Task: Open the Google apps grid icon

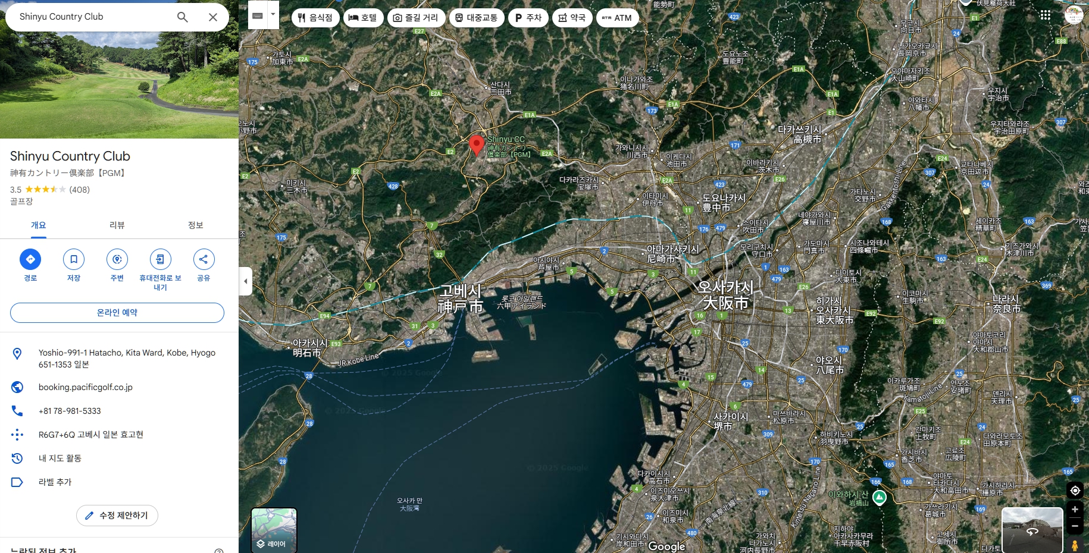Action: coord(1046,15)
